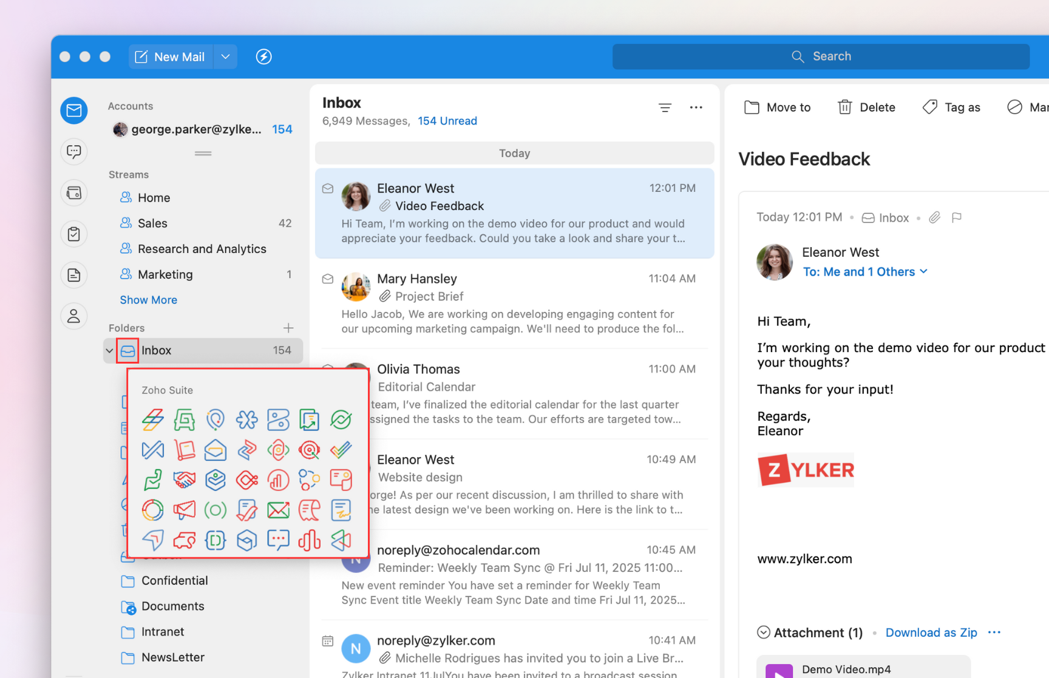Image resolution: width=1049 pixels, height=678 pixels.
Task: Open the green envelope with arrow app
Action: tap(278, 510)
